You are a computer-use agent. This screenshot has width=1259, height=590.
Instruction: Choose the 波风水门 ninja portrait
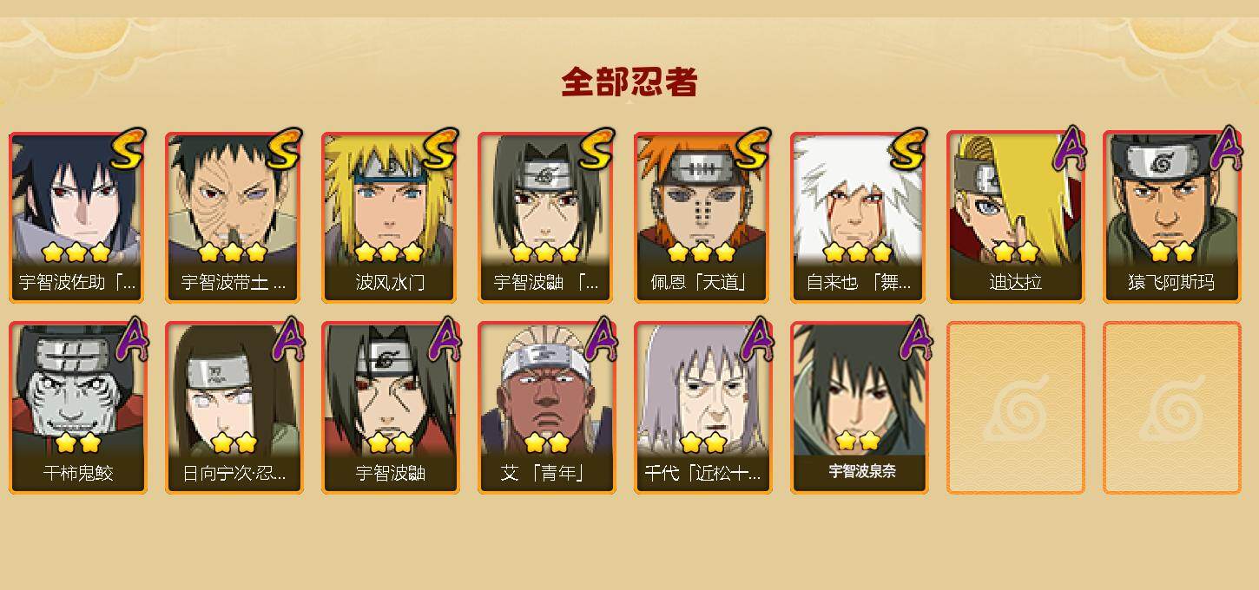pos(390,217)
